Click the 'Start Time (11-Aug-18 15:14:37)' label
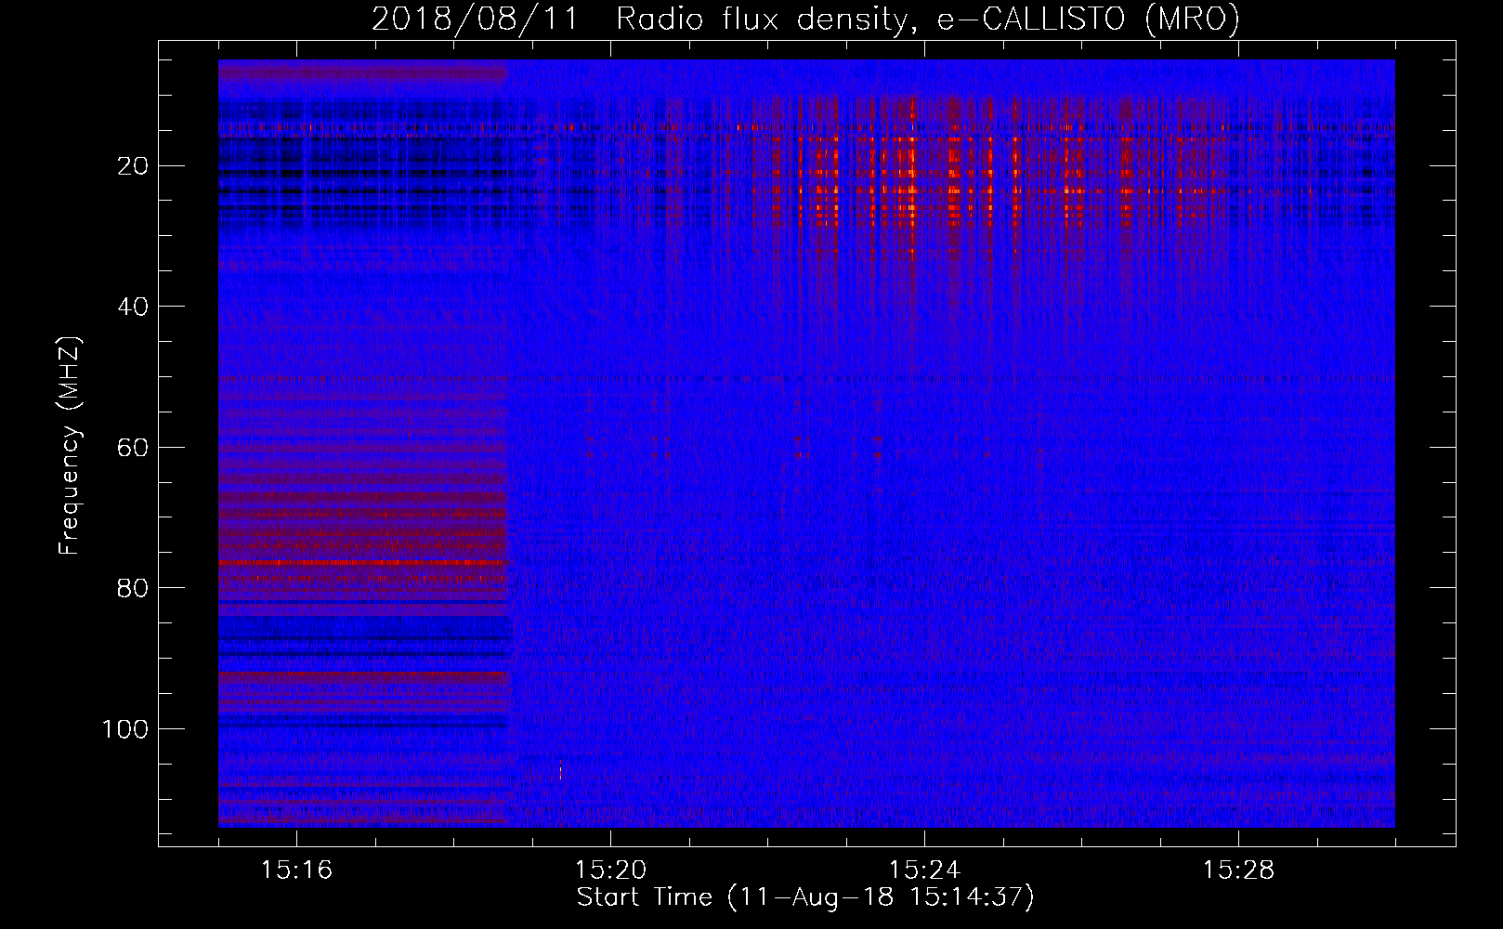Viewport: 1503px width, 929px height. click(x=805, y=897)
